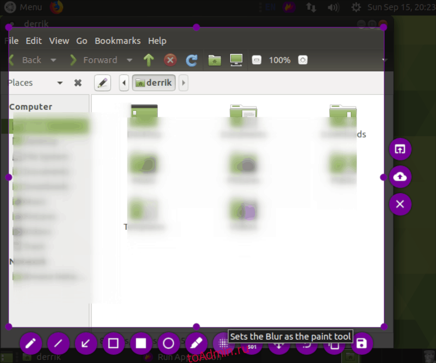This screenshot has width=436, height=363.
Task: Click the bottom-right selection resize handle
Action: coord(384,326)
